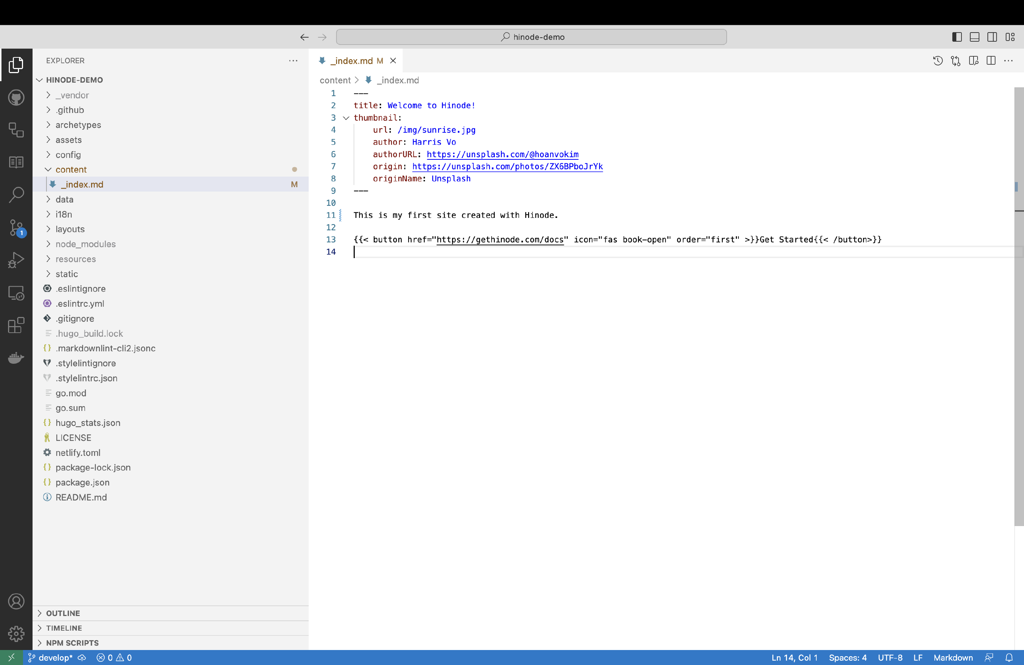Screen dimensions: 1024x665
Task: Open the Source Control view
Action: tap(16, 227)
